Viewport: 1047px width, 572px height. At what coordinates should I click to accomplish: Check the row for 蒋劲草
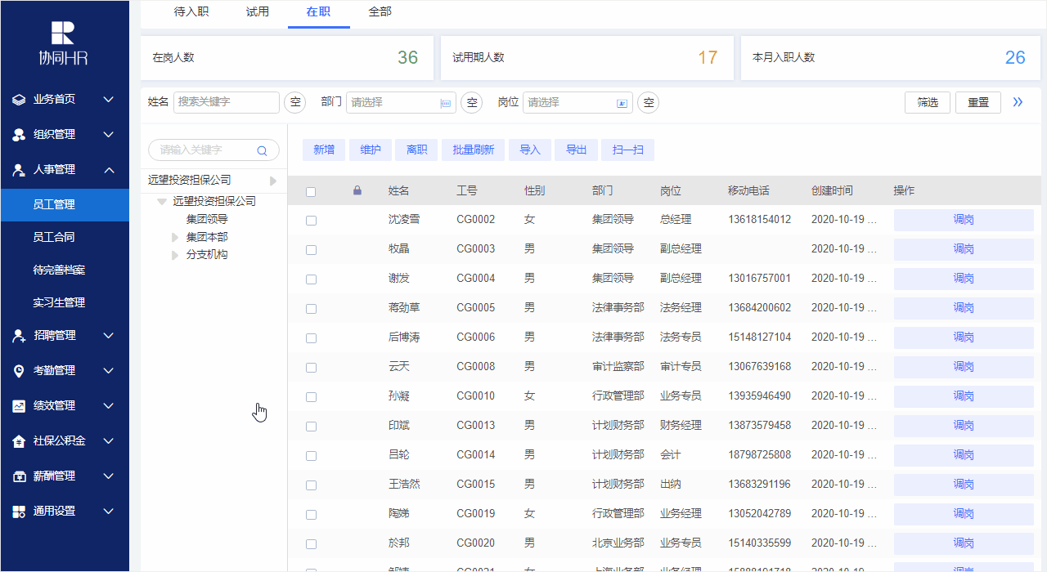point(311,309)
